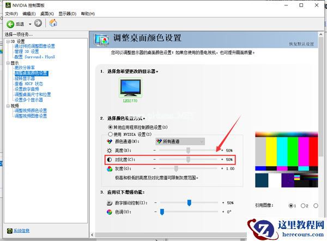The image size is (327, 241).
Task: Select the LED2770 monitor icon
Action: [x=131, y=88]
